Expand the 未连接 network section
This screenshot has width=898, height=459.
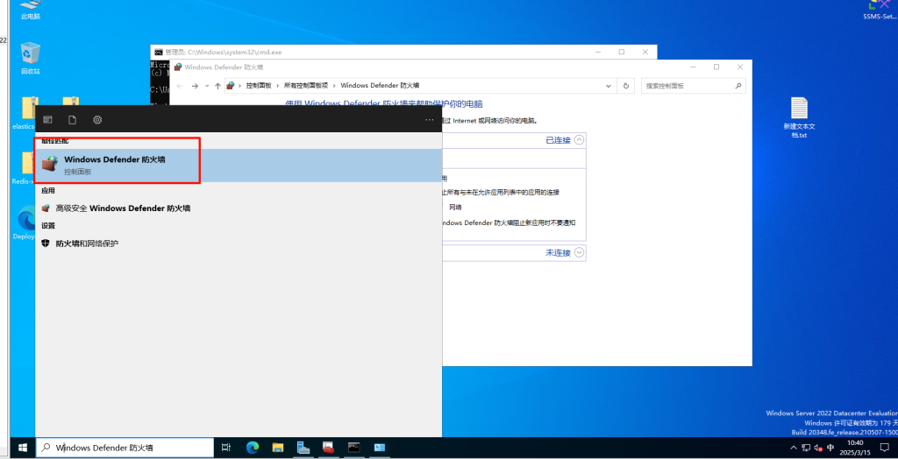(x=579, y=252)
